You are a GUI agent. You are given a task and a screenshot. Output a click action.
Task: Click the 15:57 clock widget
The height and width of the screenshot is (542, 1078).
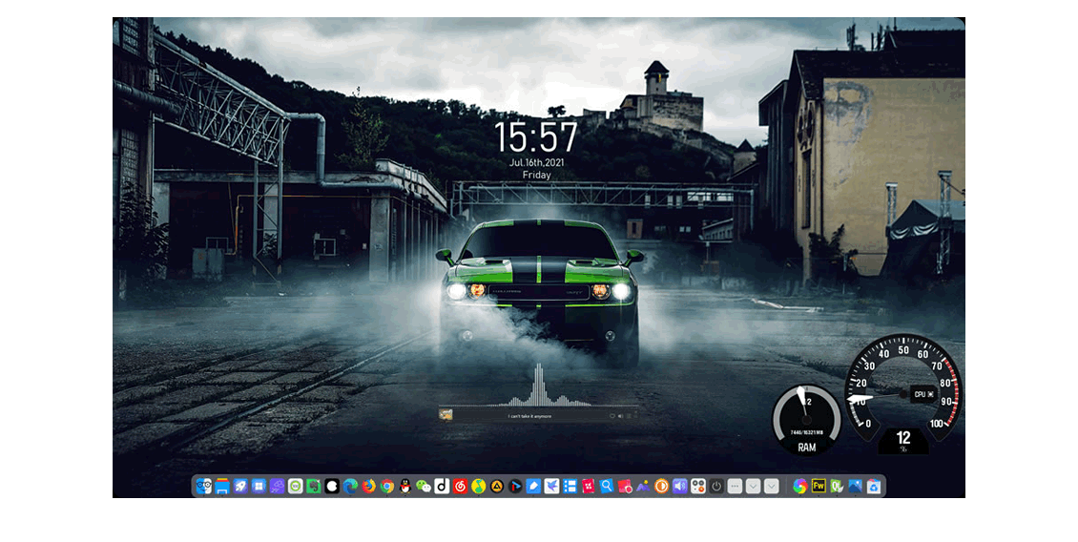pyautogui.click(x=536, y=138)
